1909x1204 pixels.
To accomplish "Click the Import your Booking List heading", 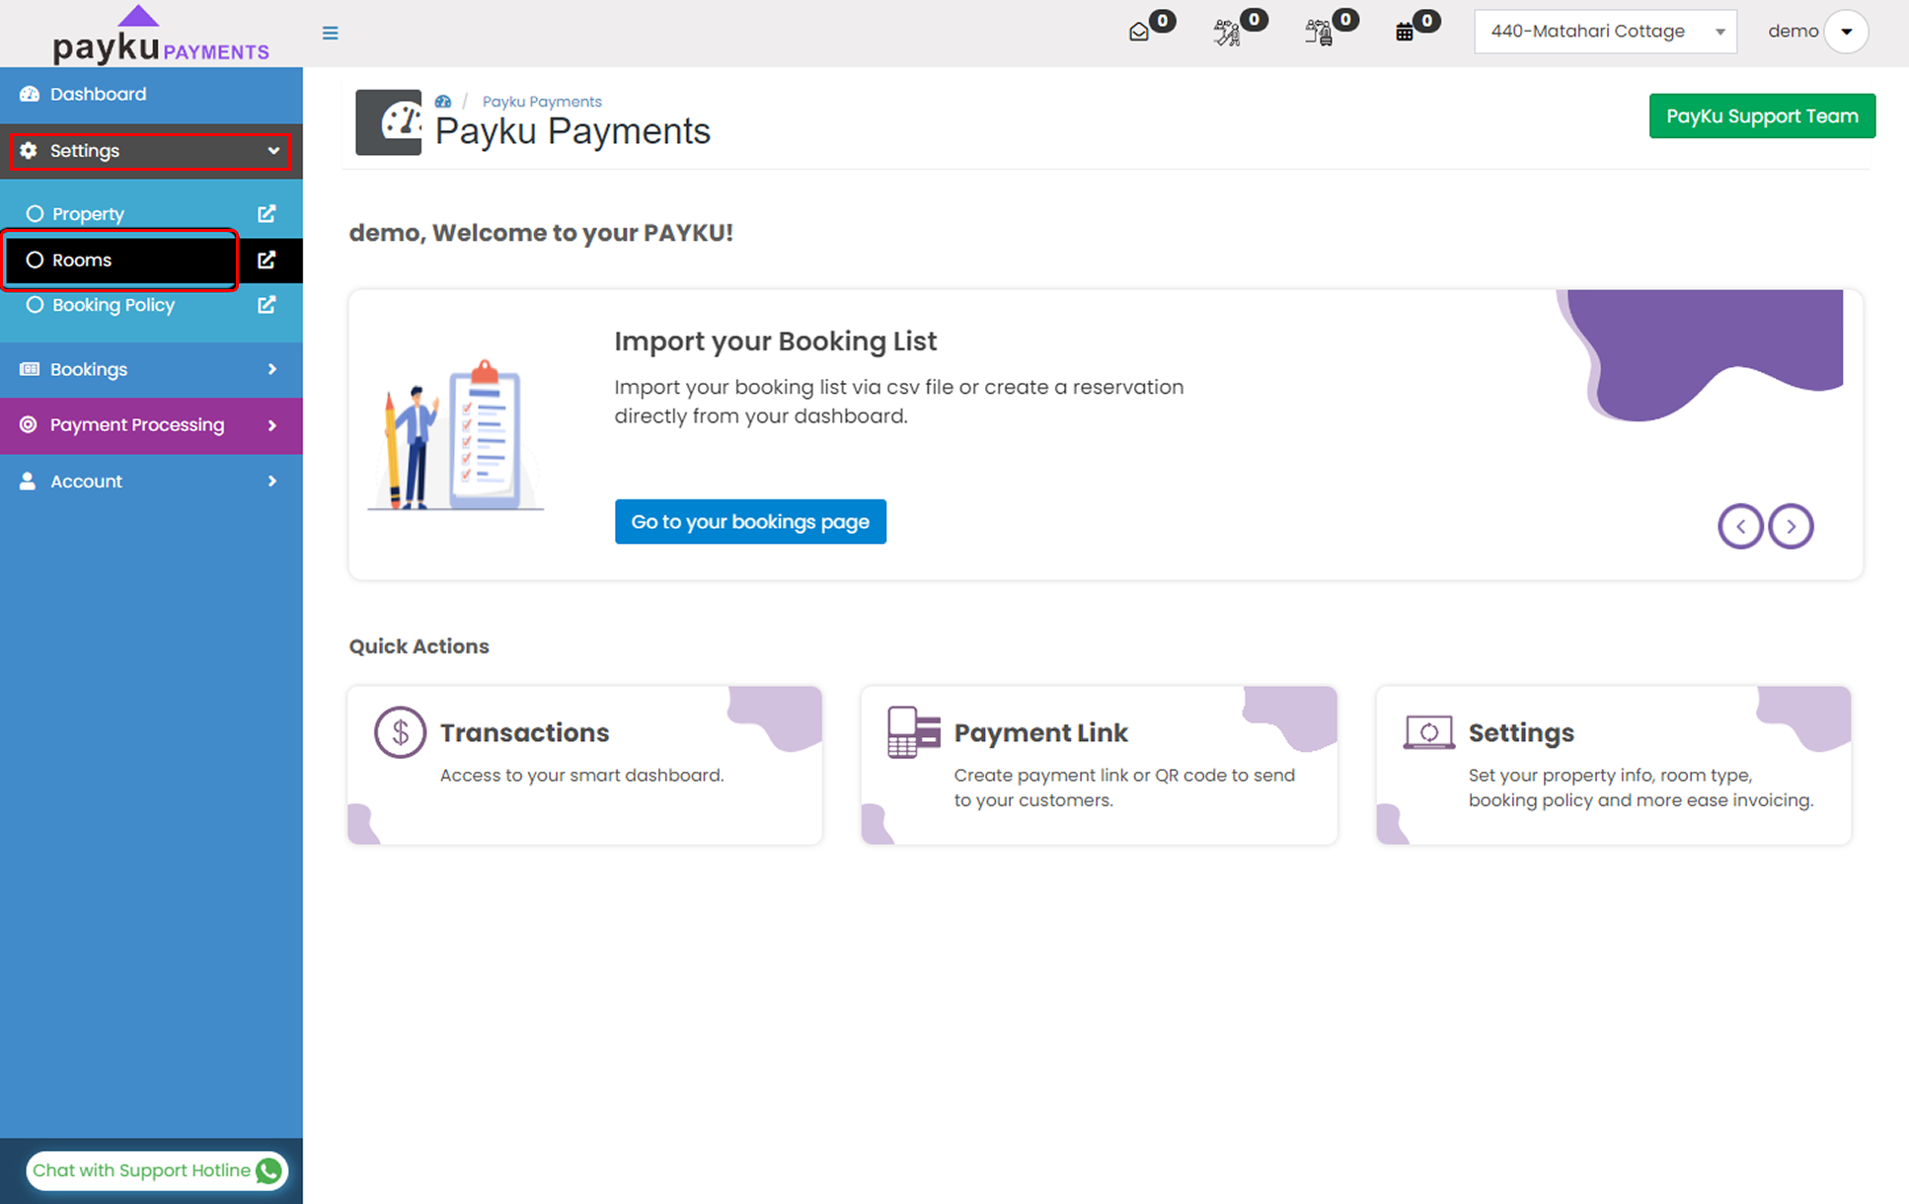I will pos(775,341).
